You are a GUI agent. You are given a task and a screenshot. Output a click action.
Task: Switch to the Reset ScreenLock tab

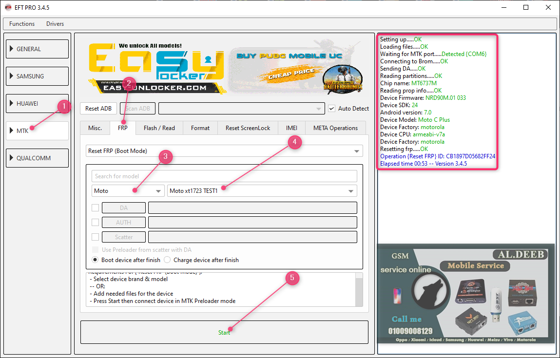[x=248, y=128]
